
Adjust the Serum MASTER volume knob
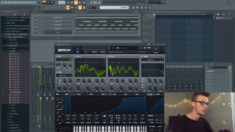tap(156, 49)
